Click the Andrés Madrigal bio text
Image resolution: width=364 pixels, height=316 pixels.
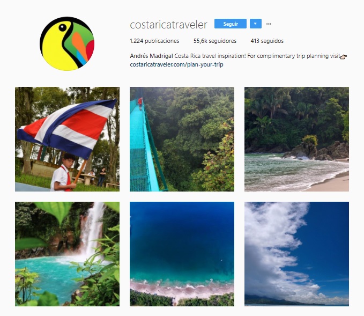click(x=151, y=56)
